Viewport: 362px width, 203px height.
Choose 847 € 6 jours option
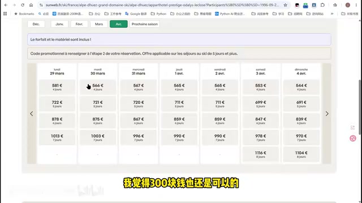click(x=260, y=121)
